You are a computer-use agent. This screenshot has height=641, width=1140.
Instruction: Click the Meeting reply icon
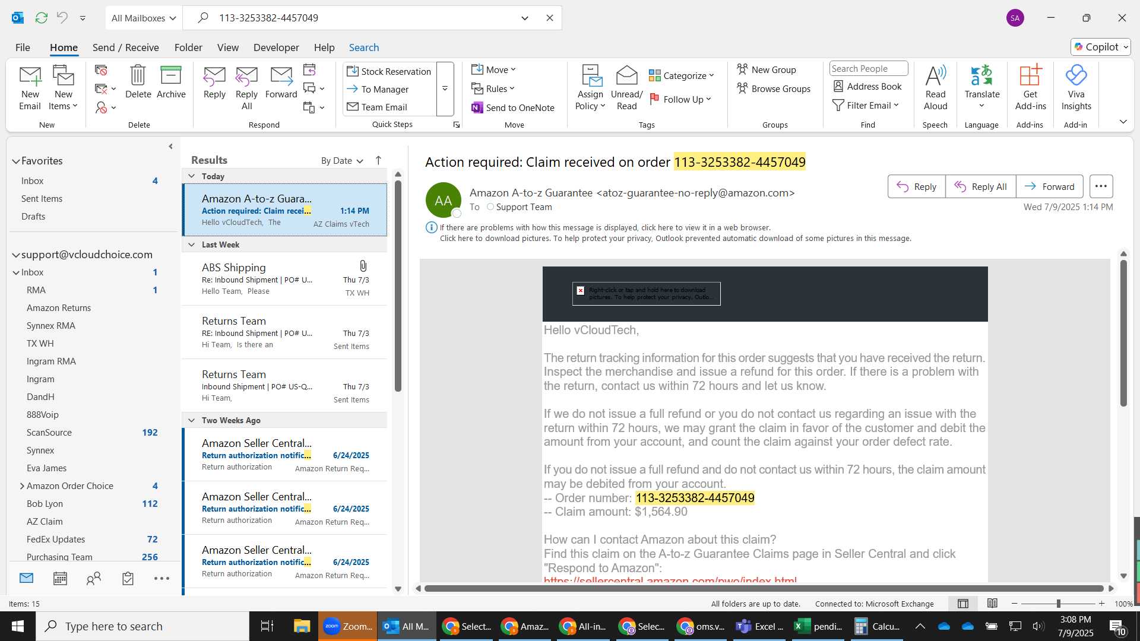click(x=309, y=70)
